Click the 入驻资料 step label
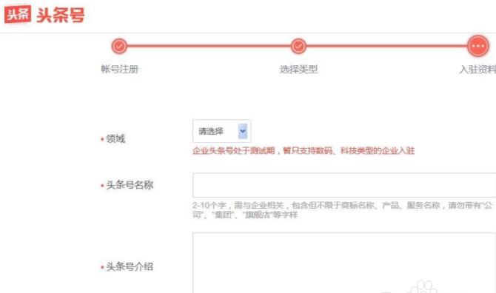The image size is (496, 293). point(477,69)
